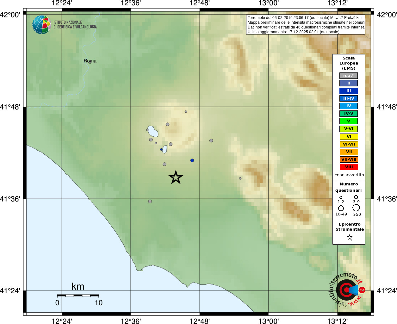Click the ≥50 questionnaire circle in legend
Image resolution: width=397 pixels, height=324 pixels.
point(356,208)
